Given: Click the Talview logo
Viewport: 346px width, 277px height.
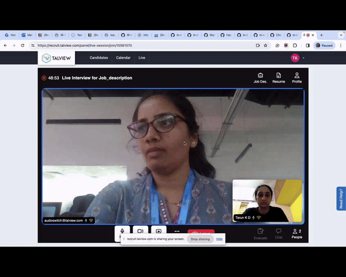Looking at the screenshot, I should click(x=57, y=58).
